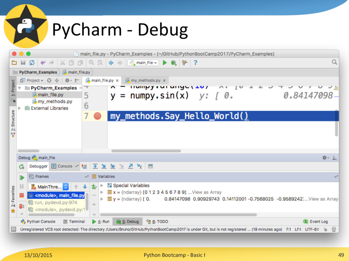Open the 6: TODO tool window
The height and width of the screenshot is (261, 349).
(157, 222)
